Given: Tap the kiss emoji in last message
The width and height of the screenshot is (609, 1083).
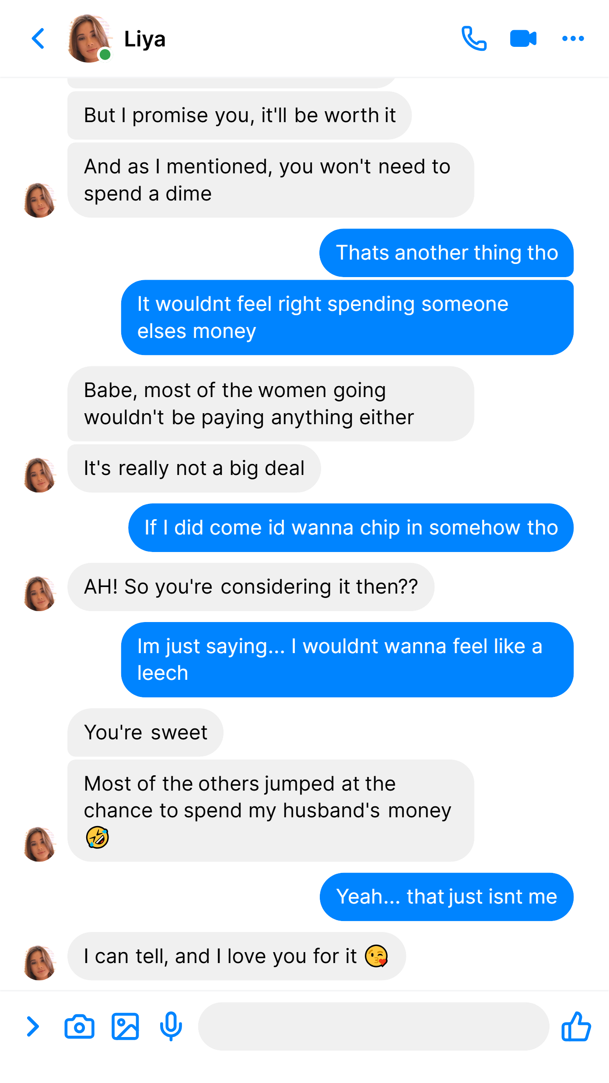Looking at the screenshot, I should 376,956.
